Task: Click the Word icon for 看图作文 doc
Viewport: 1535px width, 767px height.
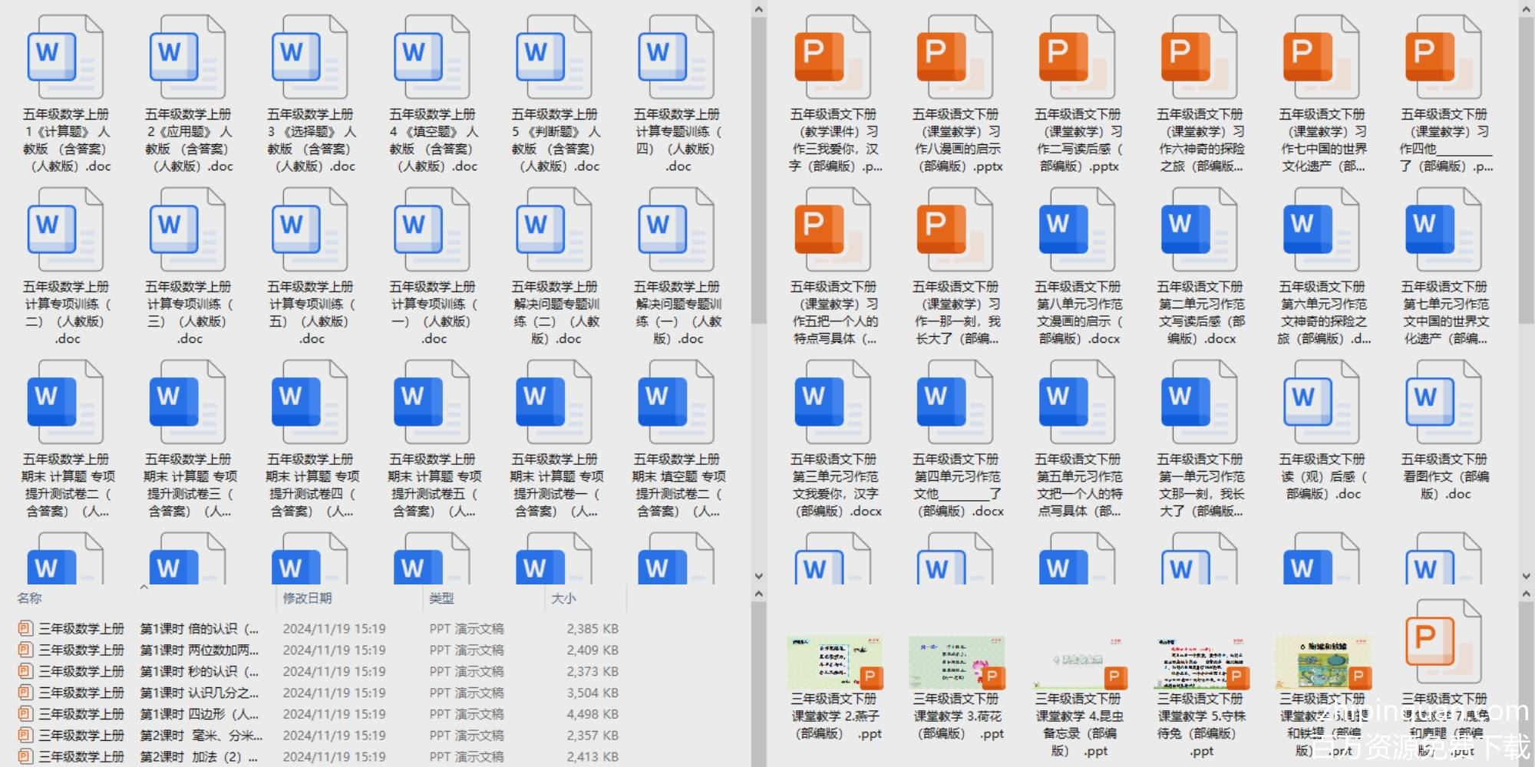Action: (x=1443, y=403)
